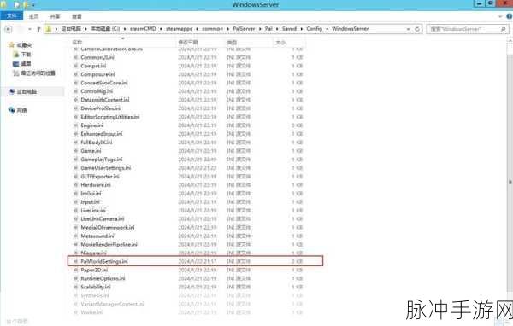Click the ini icon beside Game.ini
The image size is (513, 326).
[x=76, y=151]
